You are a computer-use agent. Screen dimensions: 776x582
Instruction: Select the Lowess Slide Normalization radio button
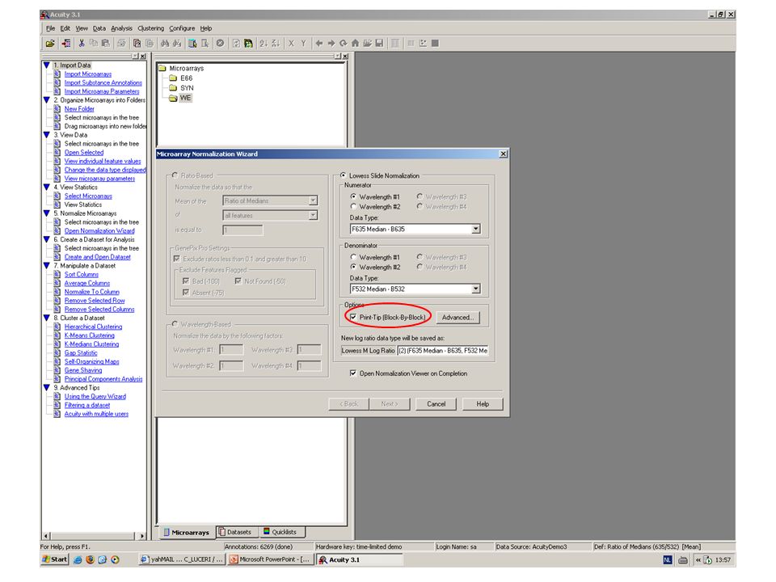coord(344,175)
